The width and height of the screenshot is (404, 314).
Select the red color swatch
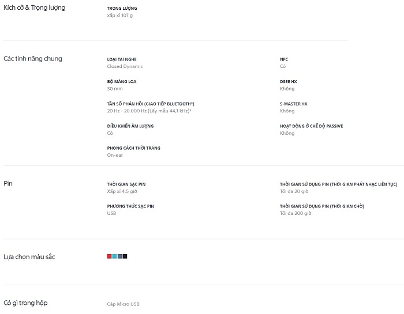(x=109, y=256)
